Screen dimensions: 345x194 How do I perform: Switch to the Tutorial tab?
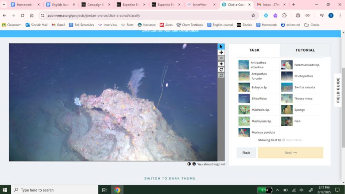point(305,50)
